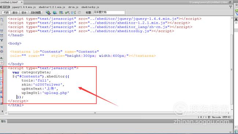The height and width of the screenshot is (134, 238).
Task: Click the vertical scrollbar thumb of code view
Action: [x=231, y=69]
